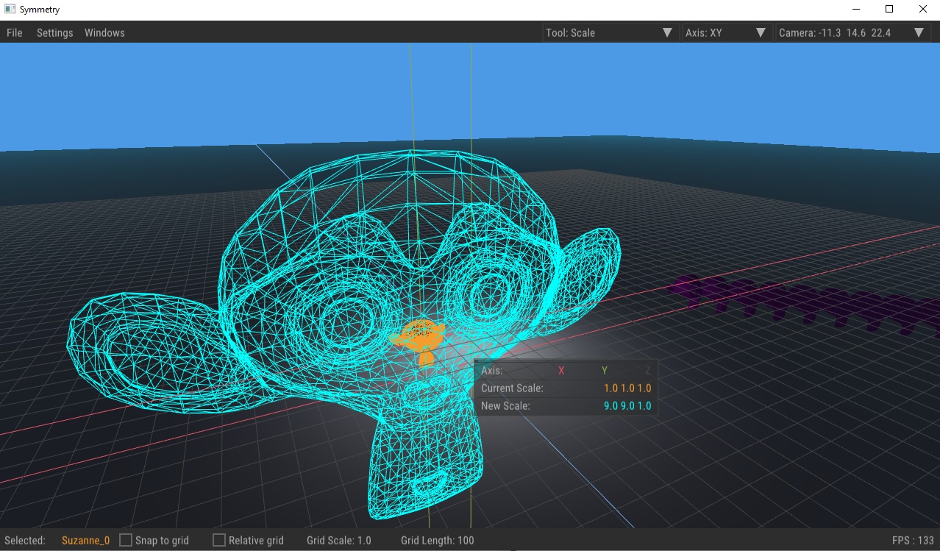The width and height of the screenshot is (940, 551).
Task: Open the Axis: XY dropdown
Action: pos(726,32)
